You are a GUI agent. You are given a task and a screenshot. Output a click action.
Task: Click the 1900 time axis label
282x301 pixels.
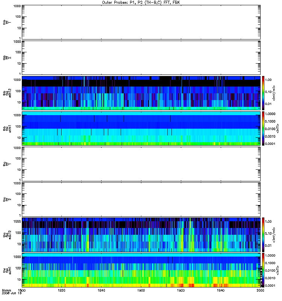(141, 290)
